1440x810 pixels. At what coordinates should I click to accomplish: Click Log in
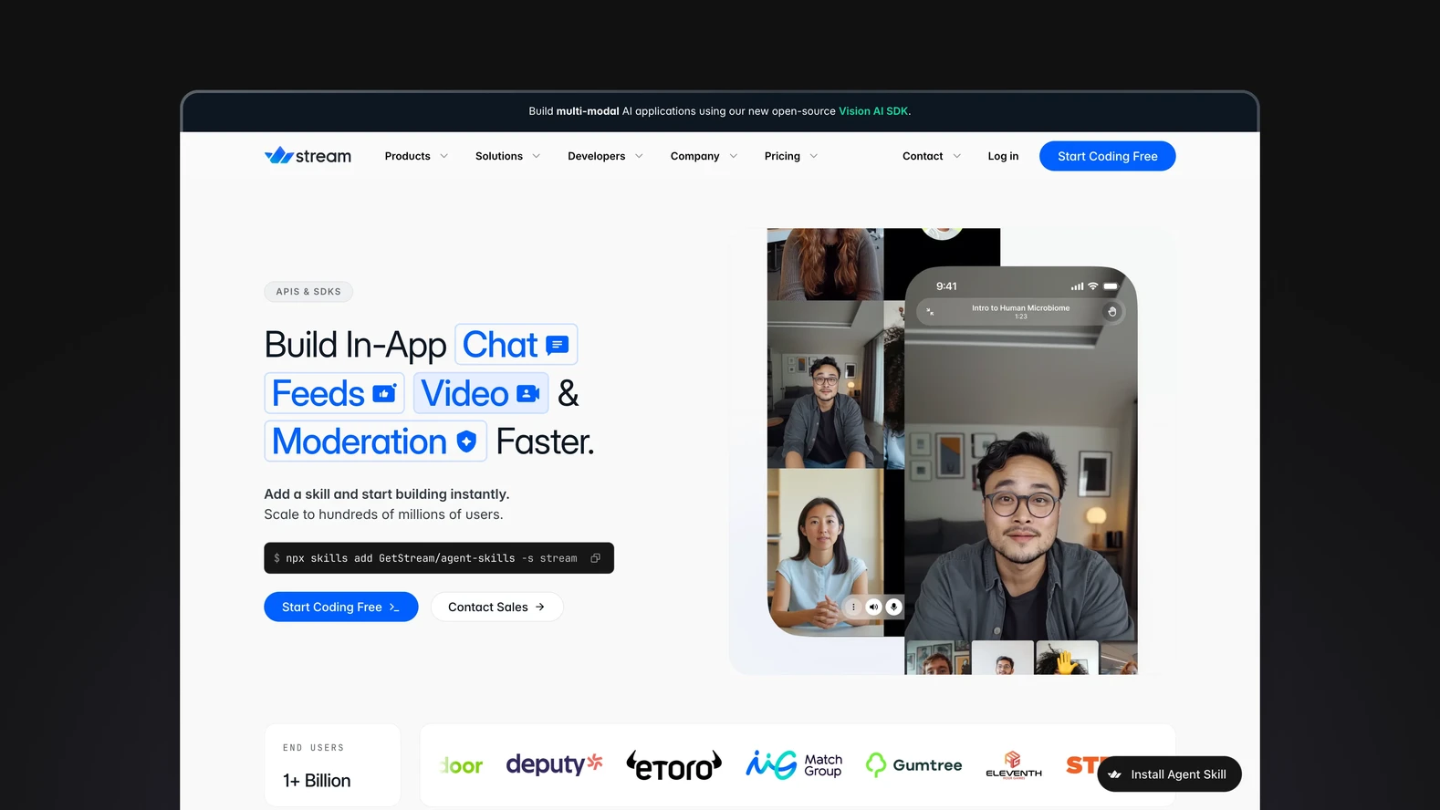point(1003,156)
